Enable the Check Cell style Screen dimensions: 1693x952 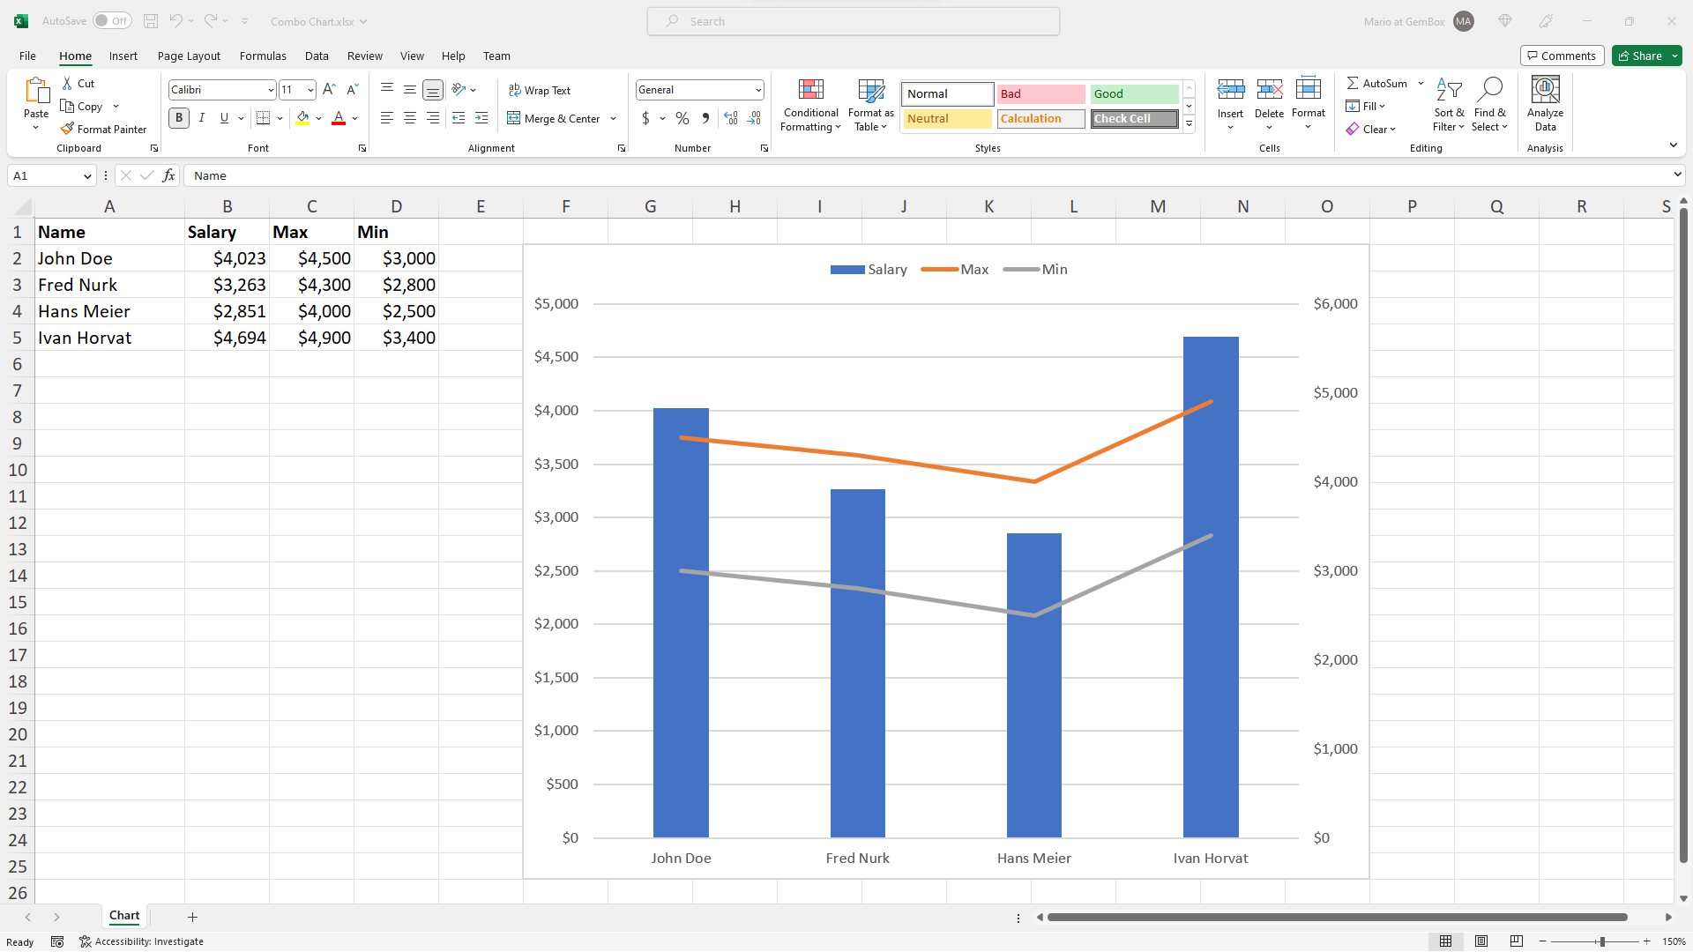click(x=1132, y=117)
